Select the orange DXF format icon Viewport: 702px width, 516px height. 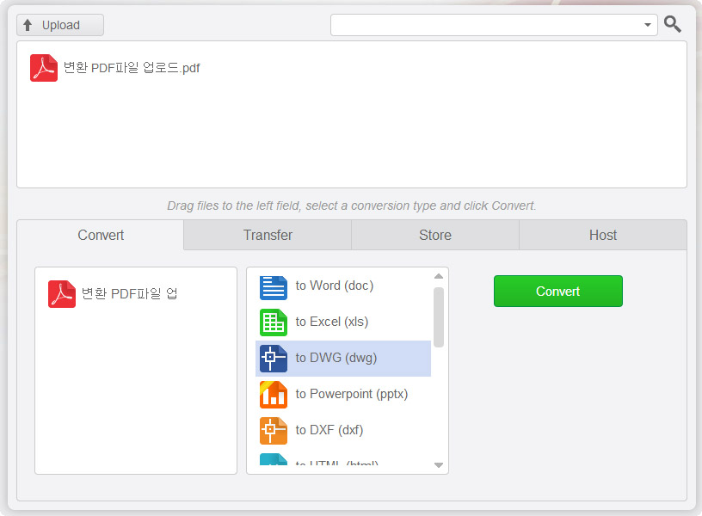point(274,431)
